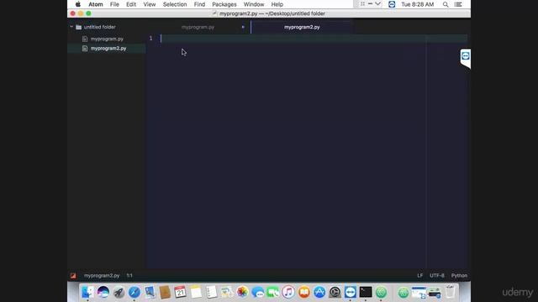Image resolution: width=538 pixels, height=302 pixels.
Task: Switch to the myprogram.py editor tab
Action: pyautogui.click(x=198, y=27)
